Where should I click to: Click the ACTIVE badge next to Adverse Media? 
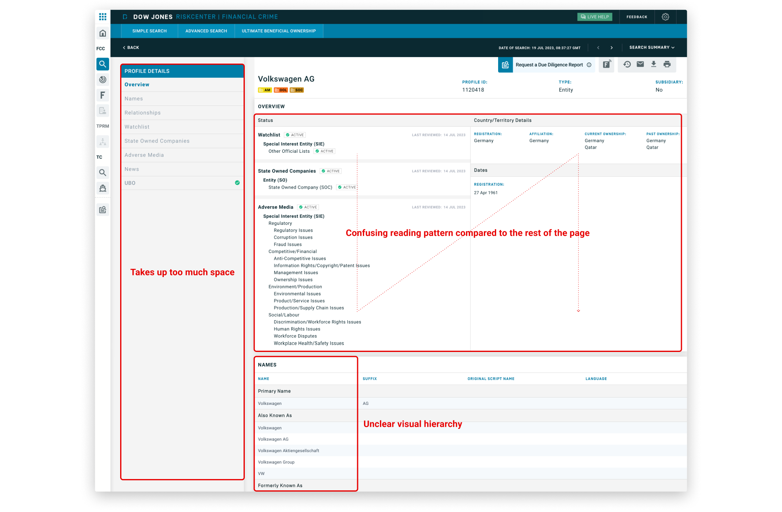tap(308, 207)
